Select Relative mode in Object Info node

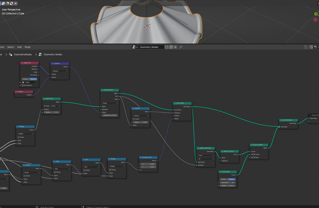[x=33, y=79]
